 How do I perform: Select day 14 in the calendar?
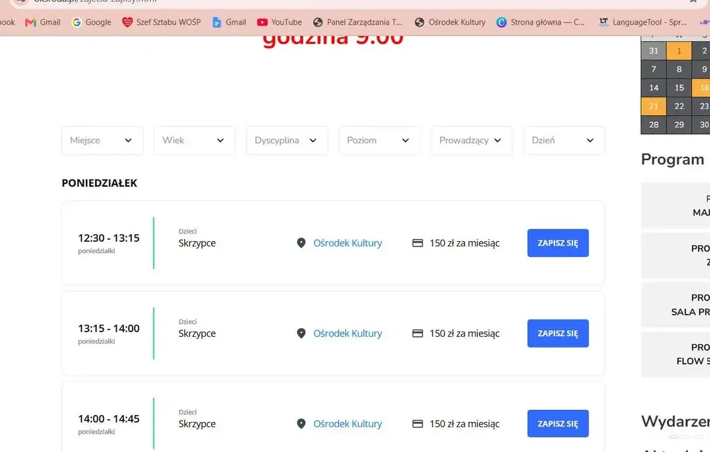click(654, 88)
